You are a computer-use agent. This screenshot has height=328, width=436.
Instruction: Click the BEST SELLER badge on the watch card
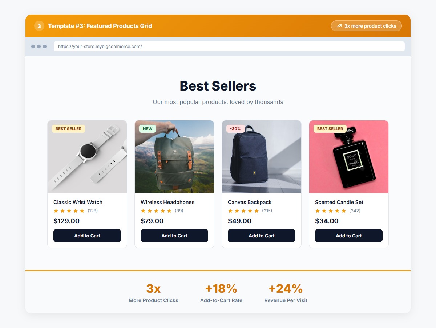[x=68, y=129]
